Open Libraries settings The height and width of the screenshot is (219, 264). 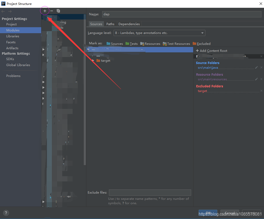click(13, 36)
